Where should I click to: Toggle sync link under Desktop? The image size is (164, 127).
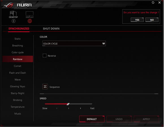tap(14, 21)
